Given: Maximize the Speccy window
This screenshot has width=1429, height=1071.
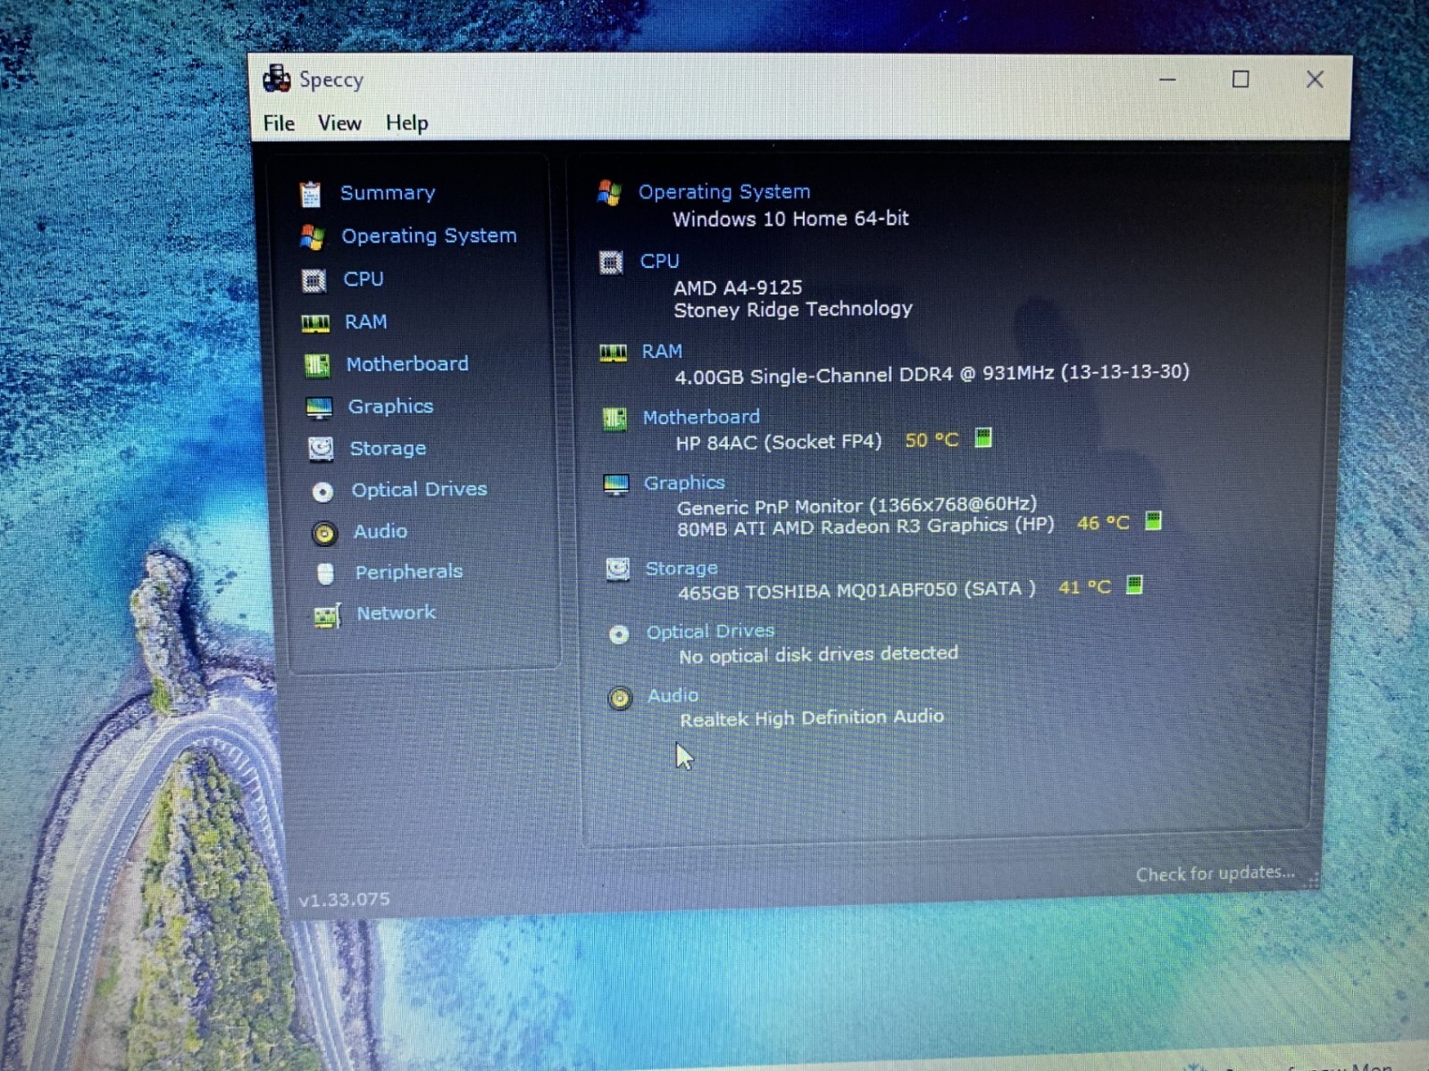Looking at the screenshot, I should pos(1241,79).
